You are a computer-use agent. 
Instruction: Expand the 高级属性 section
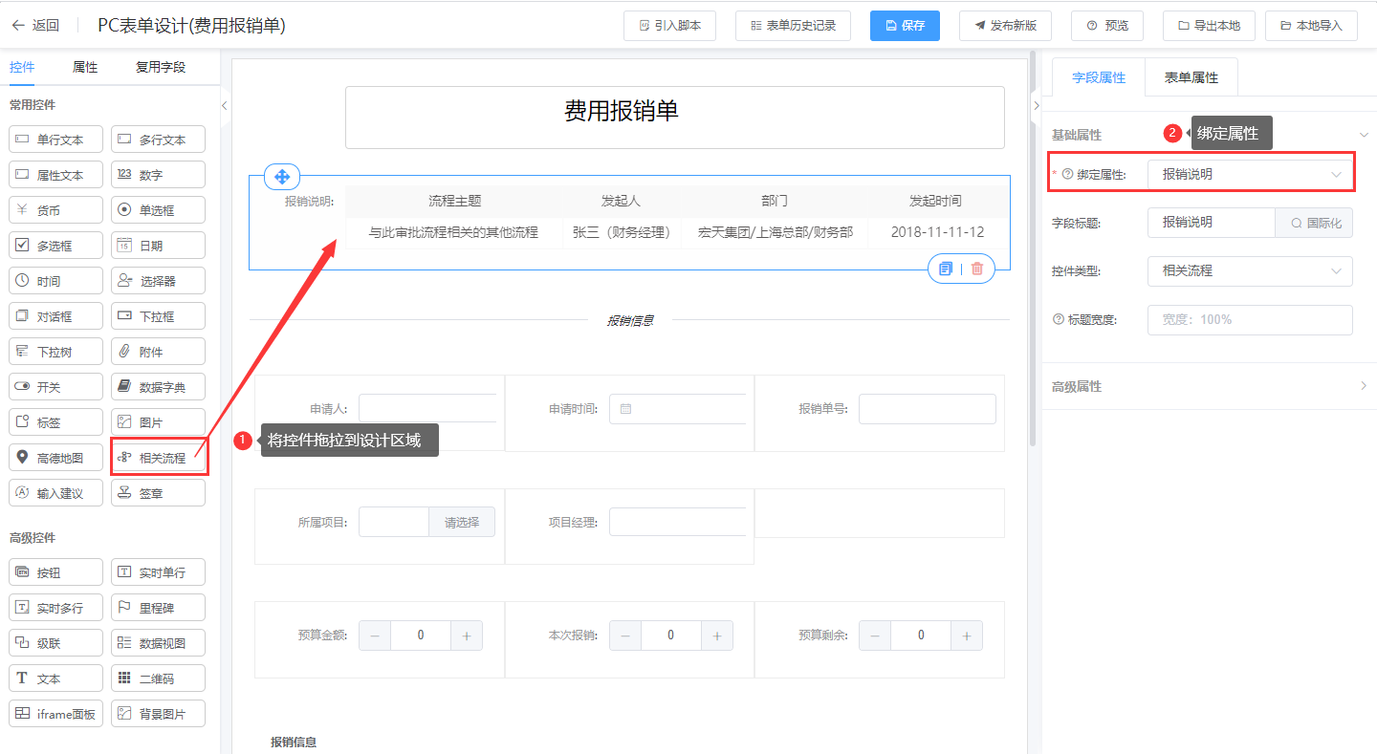pos(1210,386)
